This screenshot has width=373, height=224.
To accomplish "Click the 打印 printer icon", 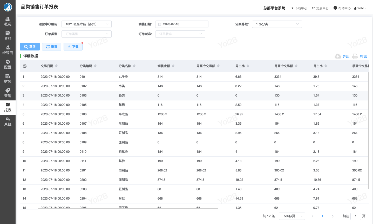I will pos(355,56).
